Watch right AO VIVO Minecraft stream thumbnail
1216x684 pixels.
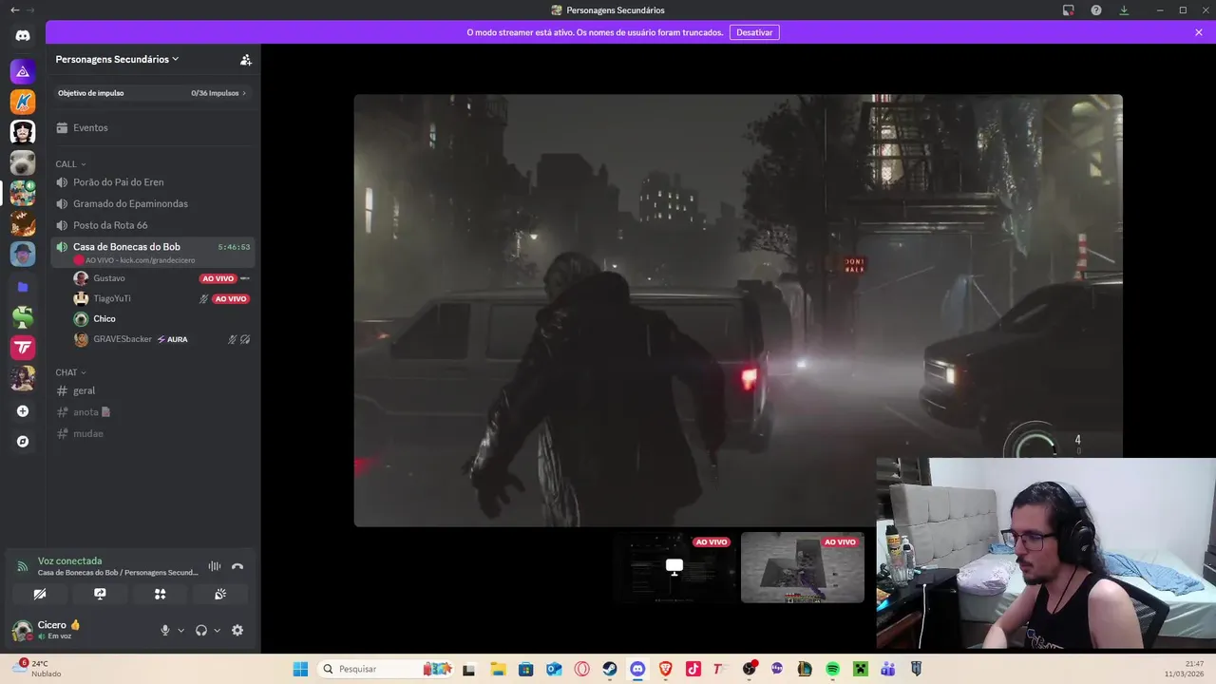[x=803, y=567]
